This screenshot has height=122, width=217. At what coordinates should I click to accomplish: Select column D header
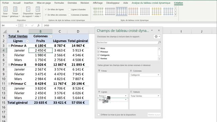click(78, 32)
